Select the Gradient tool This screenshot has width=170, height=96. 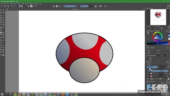click(1, 33)
